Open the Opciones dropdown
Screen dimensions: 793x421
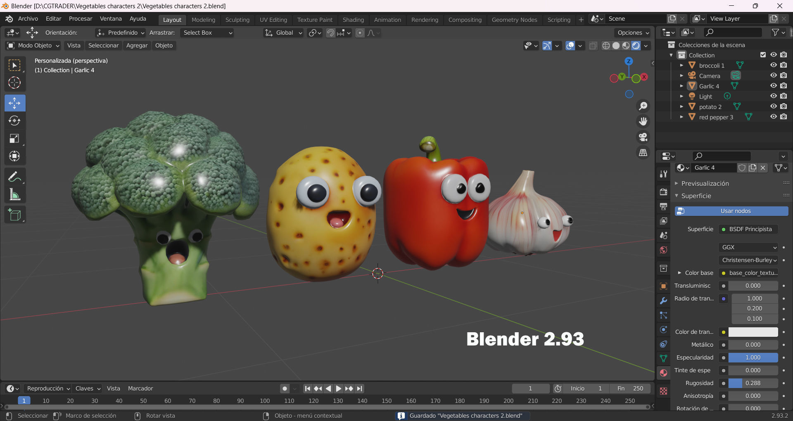point(633,33)
